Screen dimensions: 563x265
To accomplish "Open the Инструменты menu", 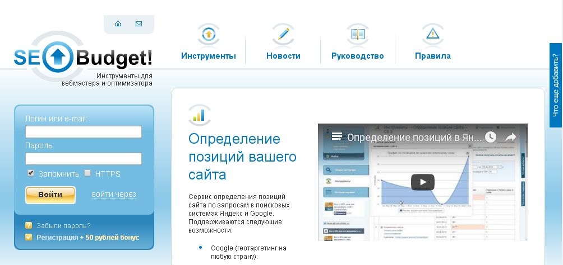I will pos(209,56).
